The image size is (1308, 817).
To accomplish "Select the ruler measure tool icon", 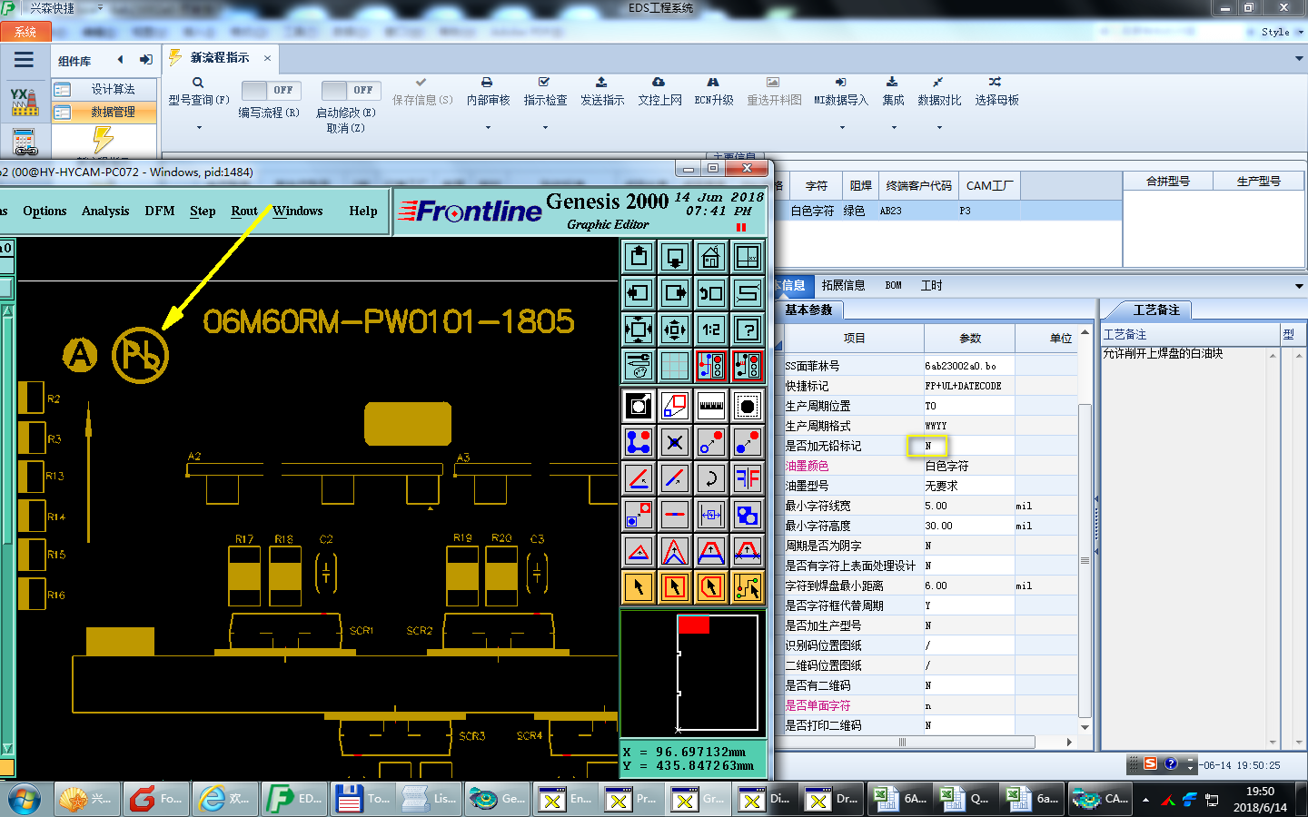I will (x=711, y=406).
